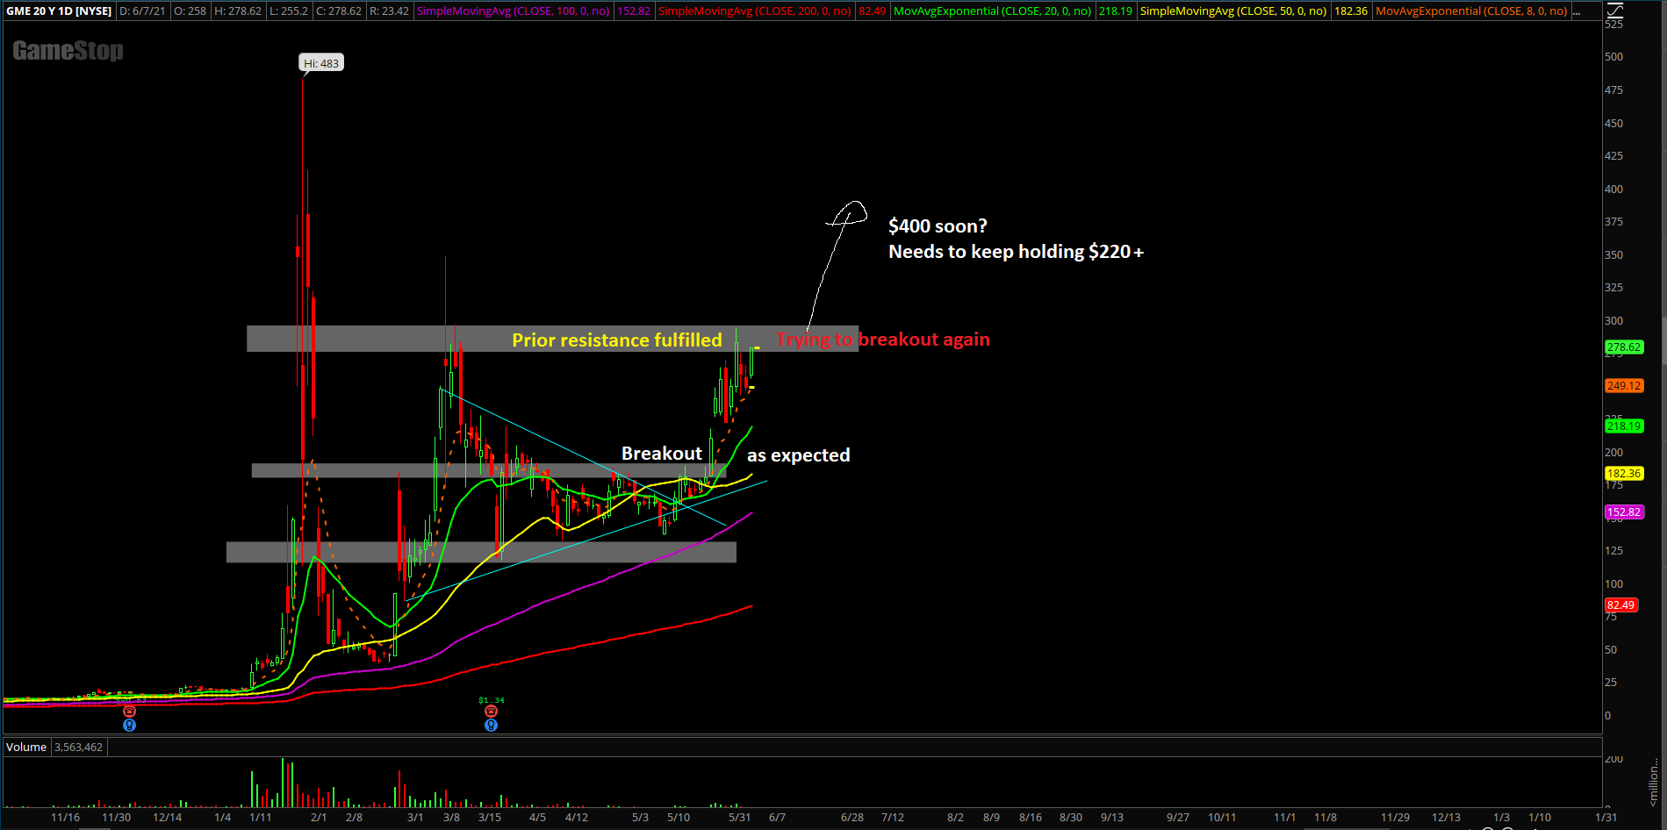Click the 9/13 date on the time axis

(x=1112, y=818)
